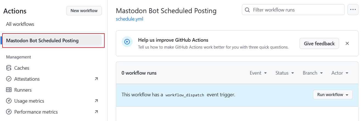Open the schedule.yml file link
This screenshot has width=364, height=121.
coord(130,19)
